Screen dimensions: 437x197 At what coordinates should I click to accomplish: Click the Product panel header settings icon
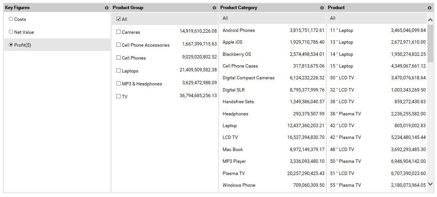(429, 8)
